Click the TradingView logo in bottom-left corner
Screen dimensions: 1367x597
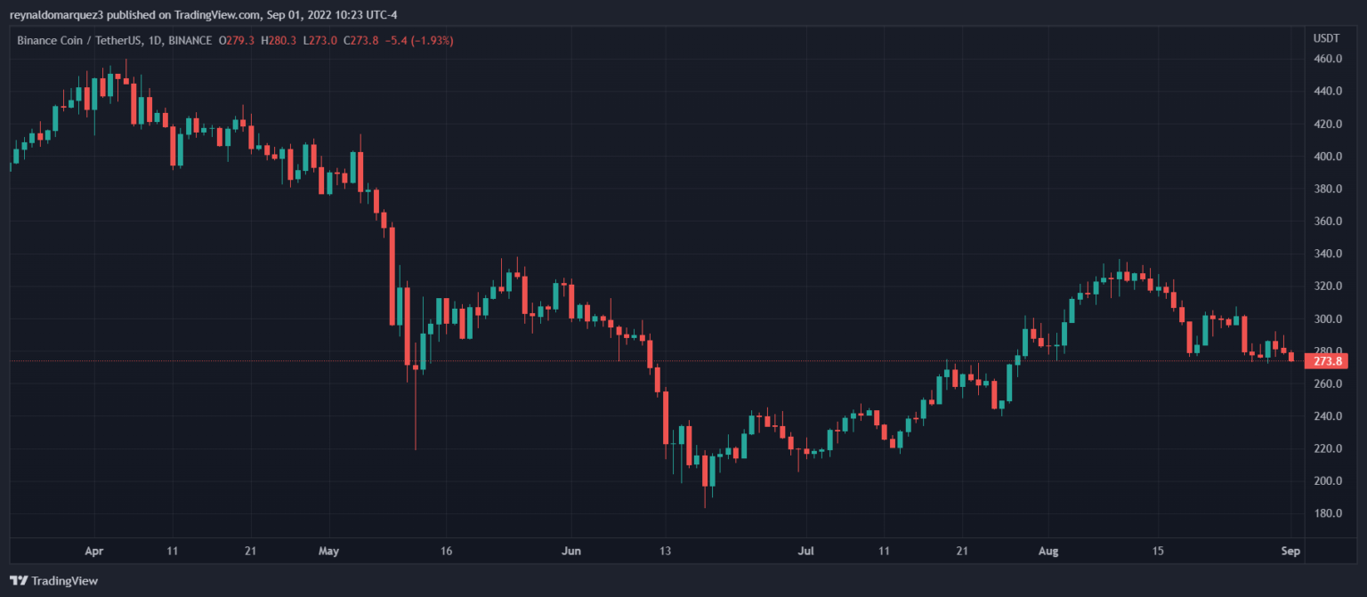tap(54, 581)
